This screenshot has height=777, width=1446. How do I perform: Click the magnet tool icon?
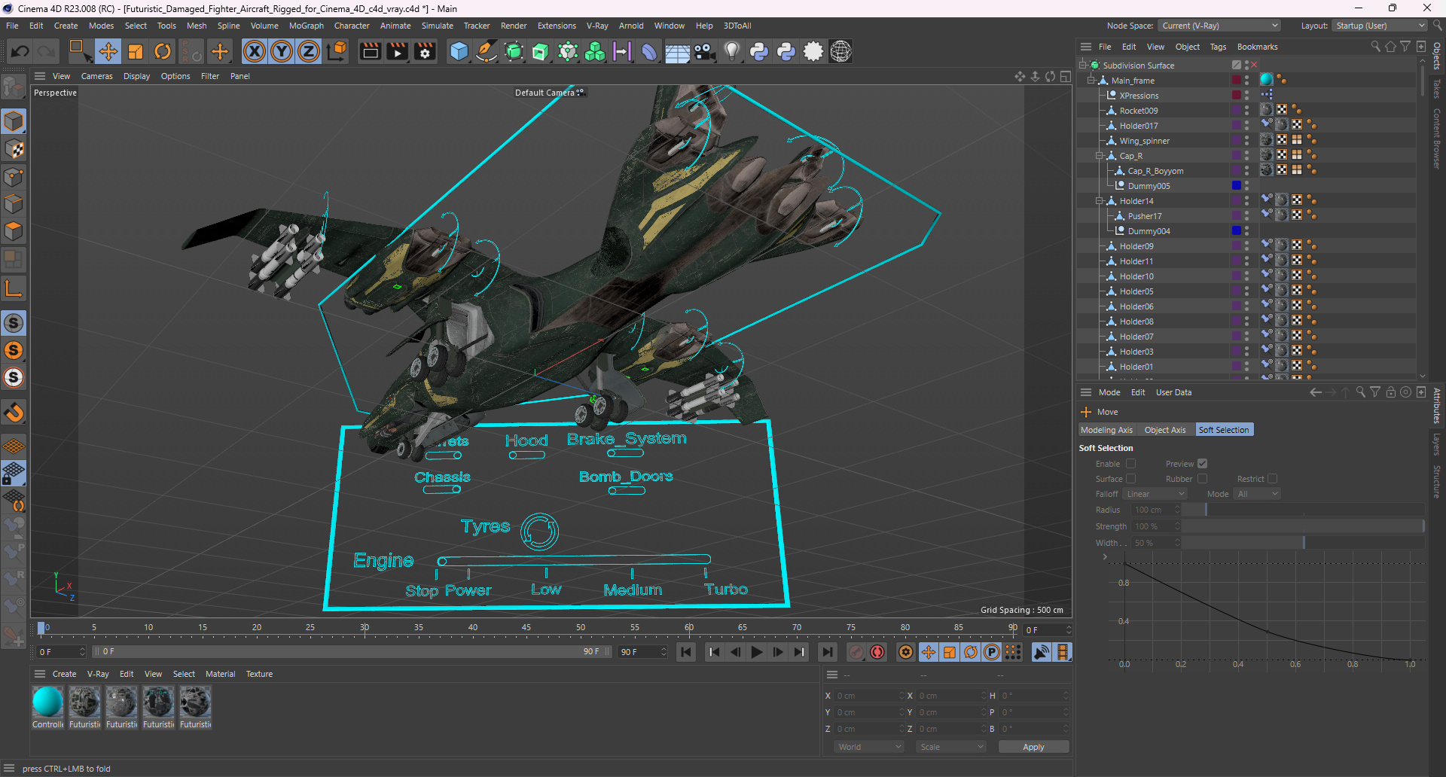tap(14, 413)
